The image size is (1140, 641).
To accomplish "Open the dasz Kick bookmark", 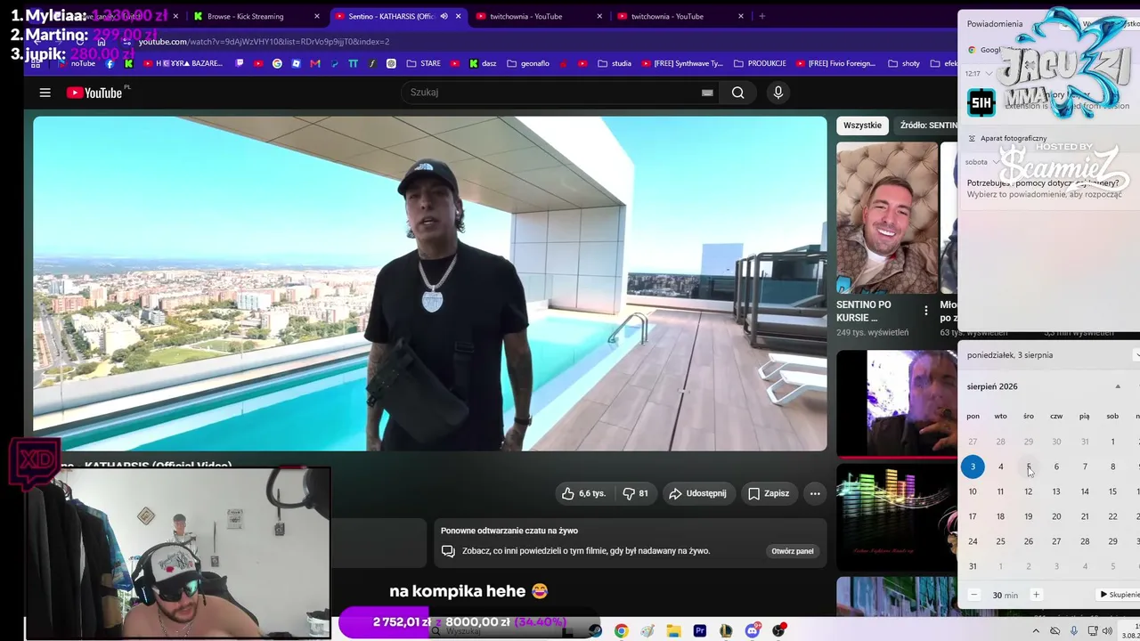I will [x=482, y=63].
